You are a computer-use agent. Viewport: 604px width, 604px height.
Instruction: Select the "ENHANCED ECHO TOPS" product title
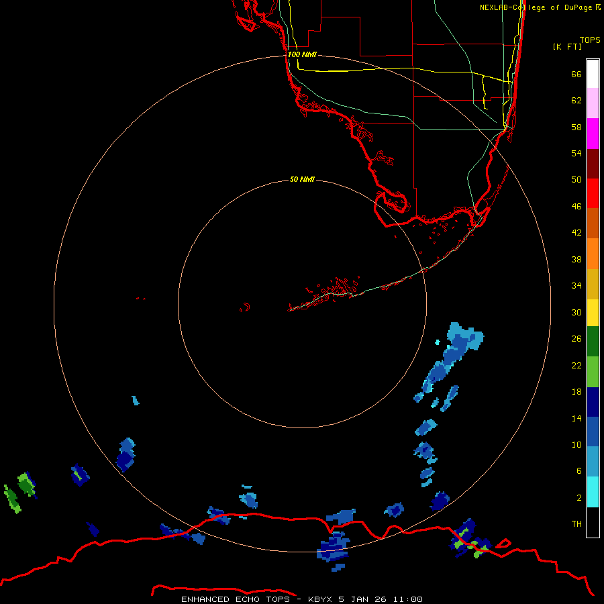(x=236, y=599)
